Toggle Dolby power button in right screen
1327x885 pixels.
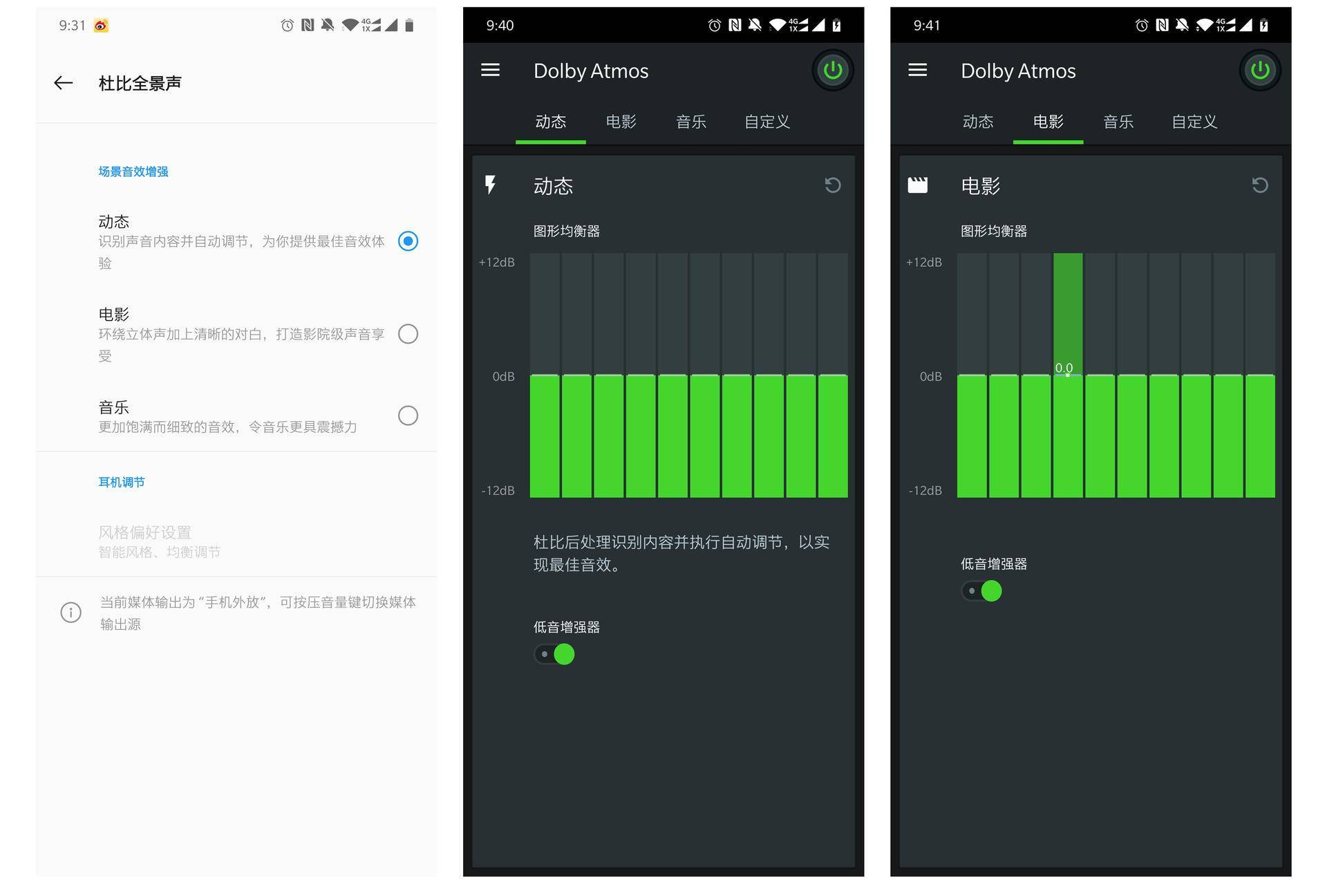pyautogui.click(x=1259, y=70)
